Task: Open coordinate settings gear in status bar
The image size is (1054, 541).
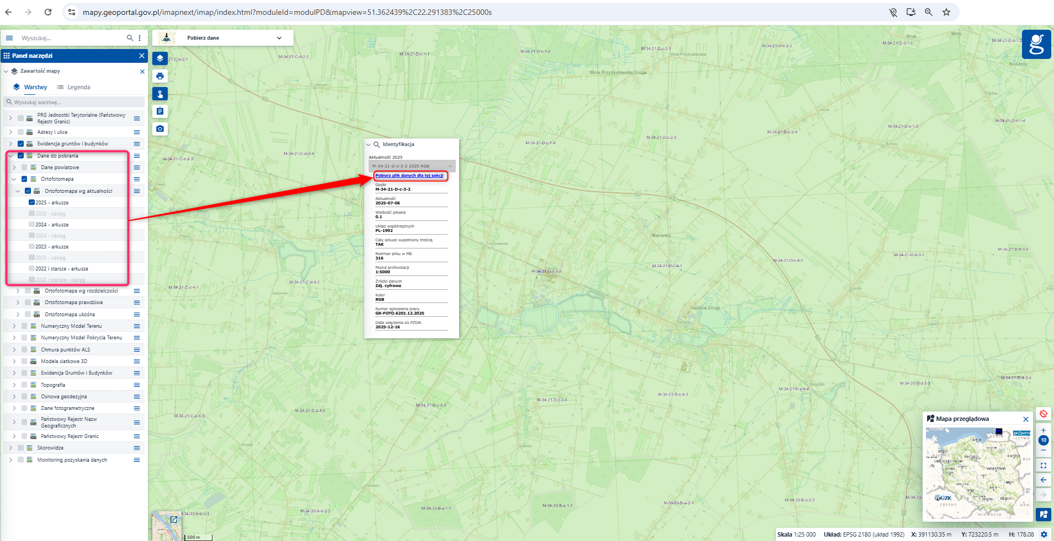Action: 1044,534
